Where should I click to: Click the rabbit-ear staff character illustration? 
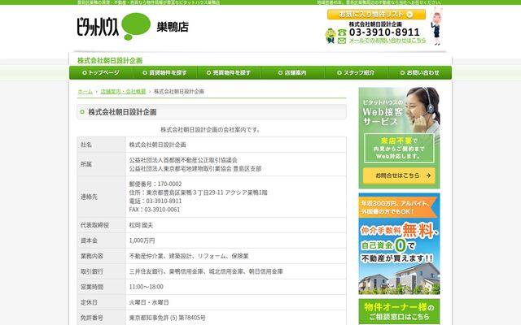pos(436,26)
